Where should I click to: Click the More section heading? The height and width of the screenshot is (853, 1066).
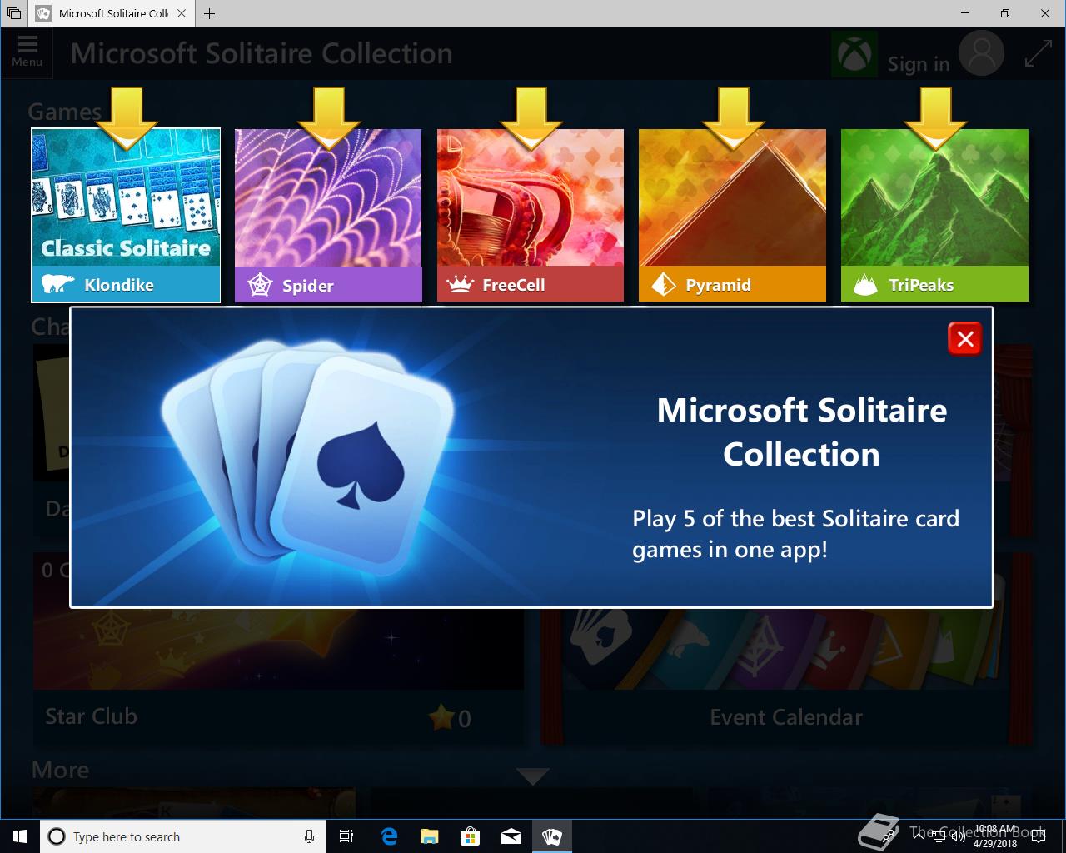pos(60,770)
